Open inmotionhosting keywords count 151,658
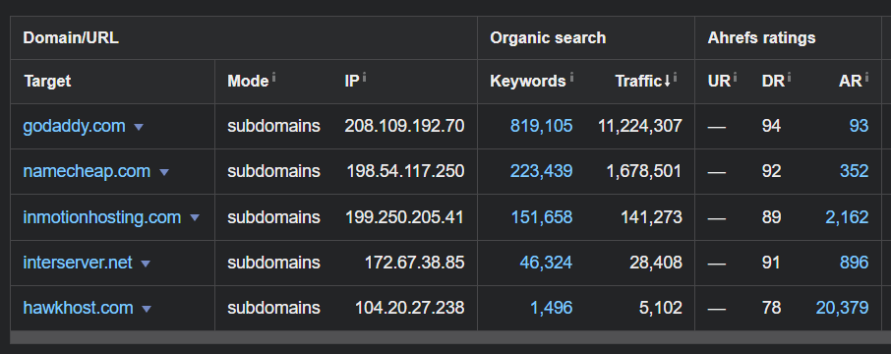891x354 pixels. point(542,217)
